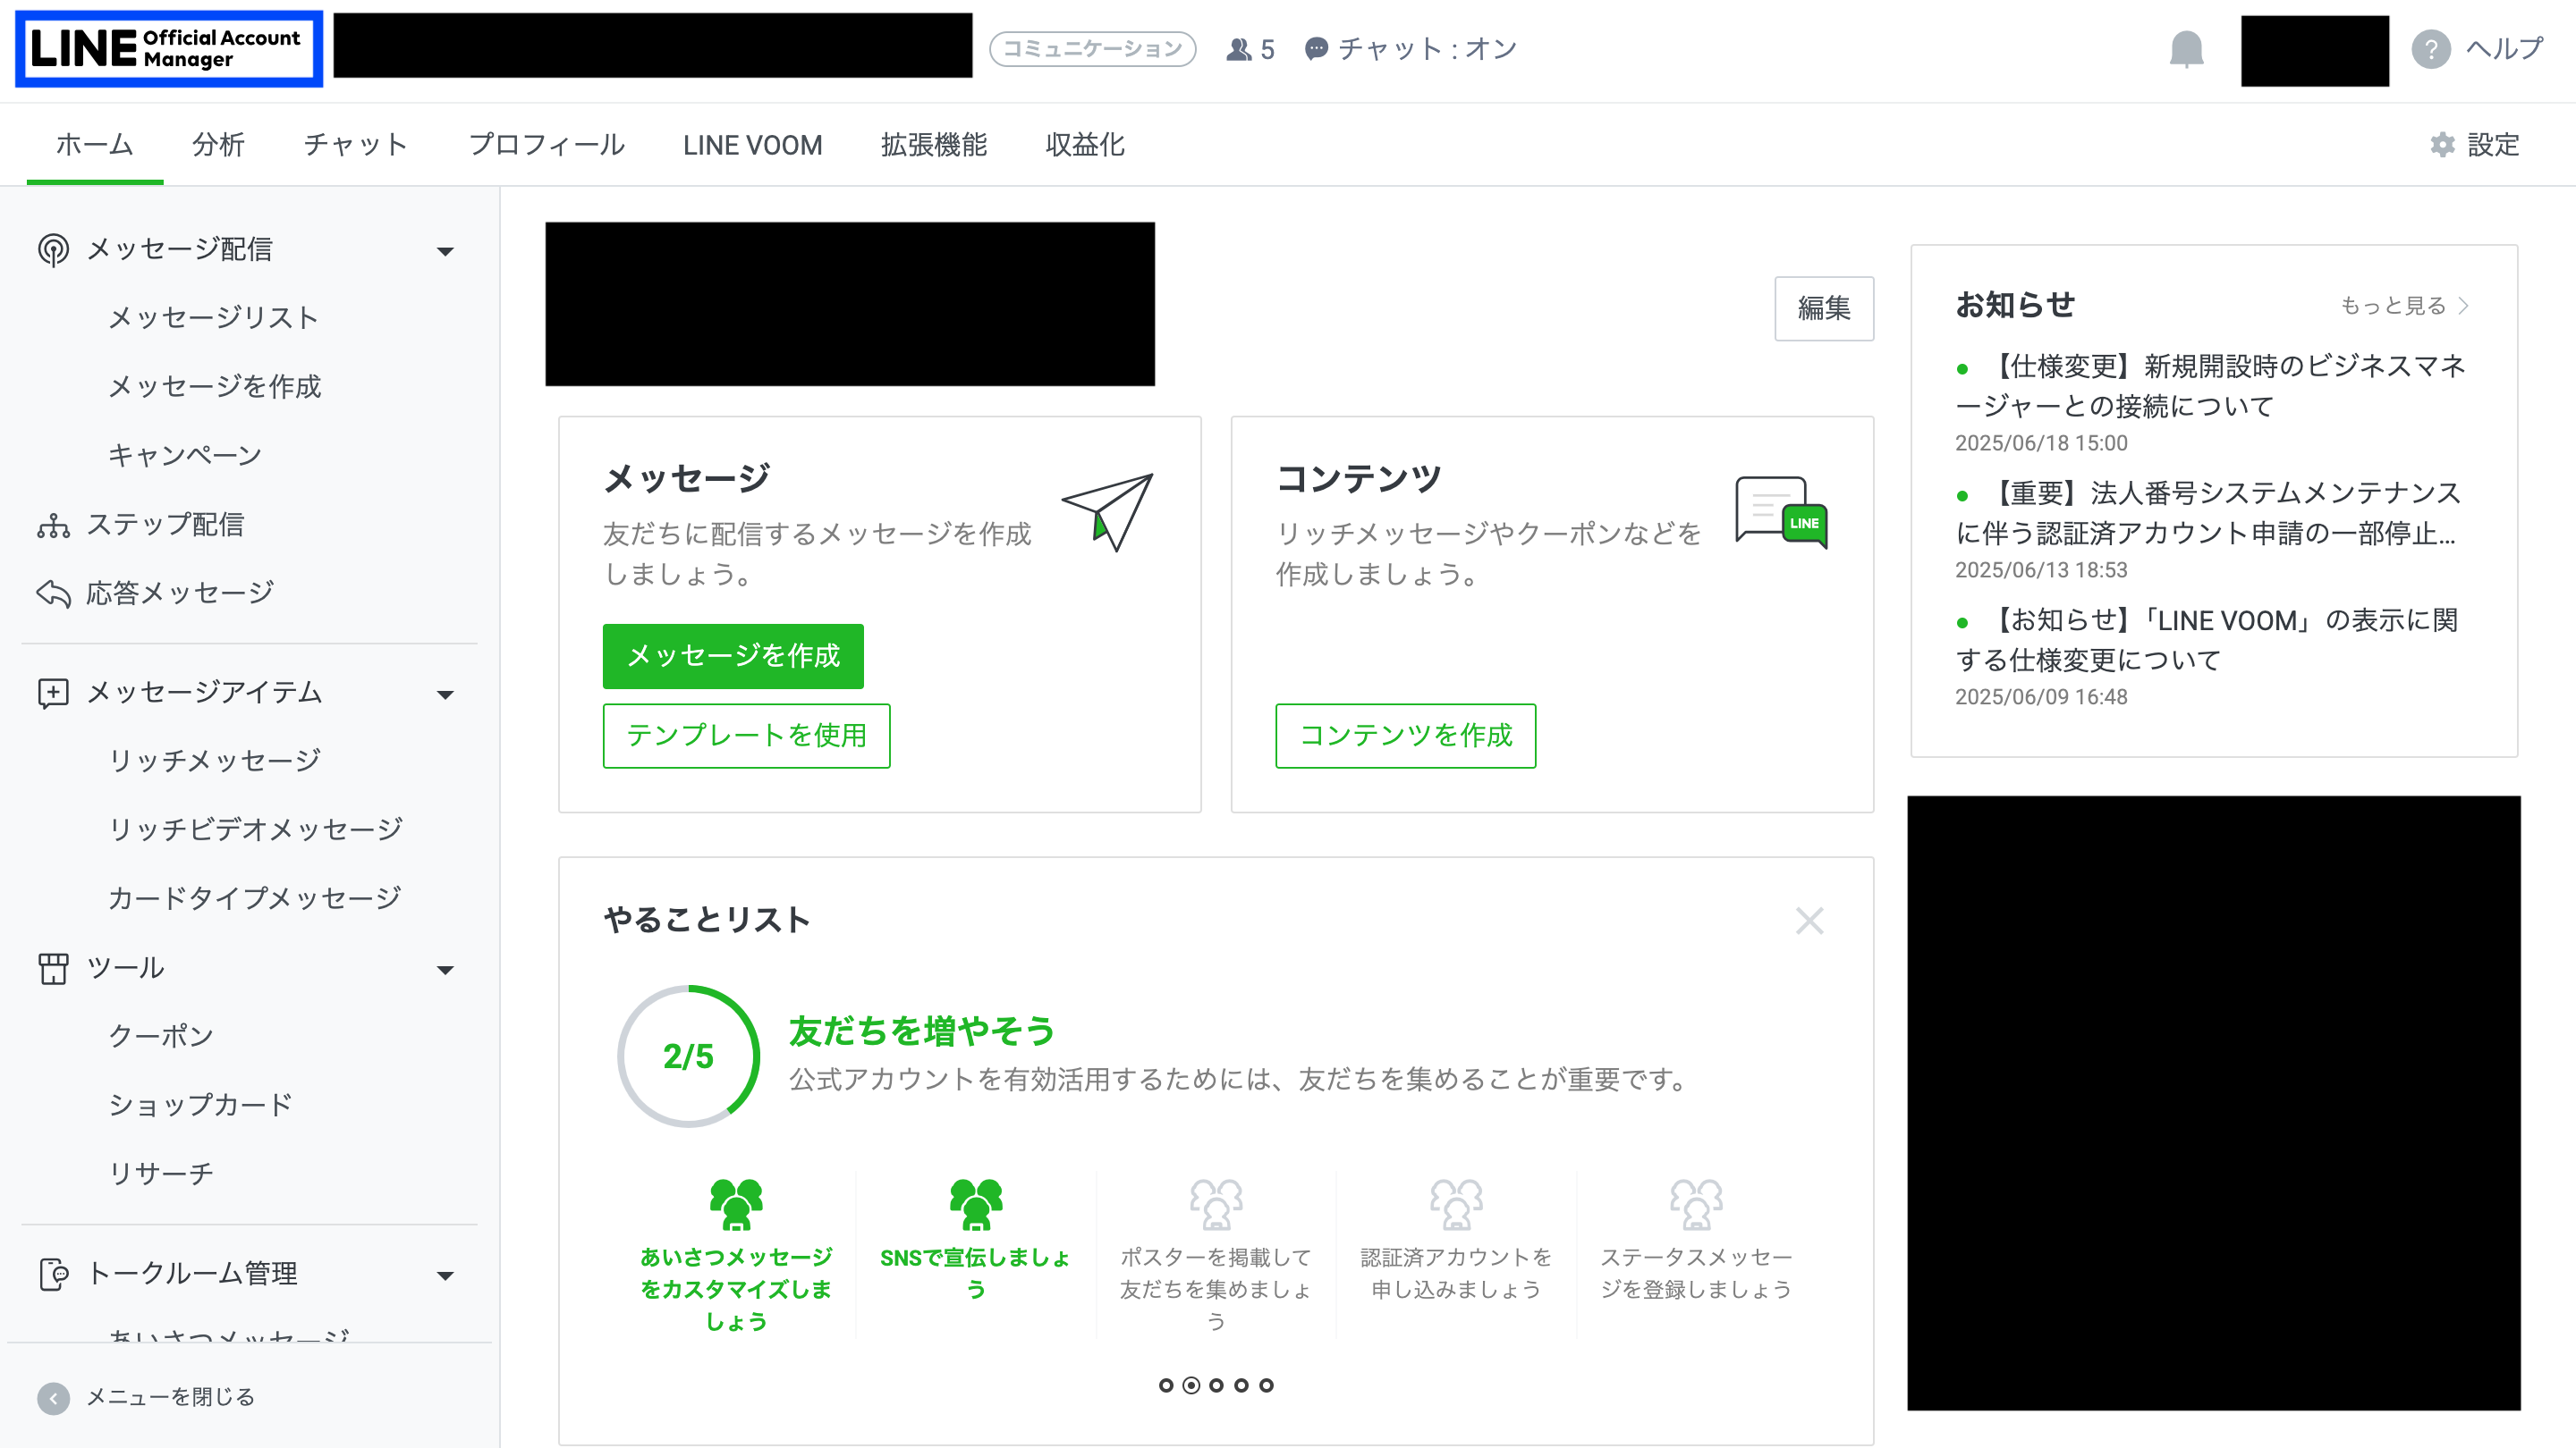Close the やることリスト panel
Image resolution: width=2576 pixels, height=1448 pixels.
[1809, 921]
